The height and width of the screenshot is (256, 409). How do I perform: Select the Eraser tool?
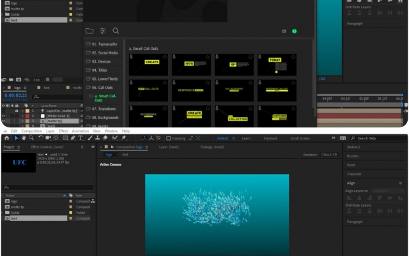[105, 138]
